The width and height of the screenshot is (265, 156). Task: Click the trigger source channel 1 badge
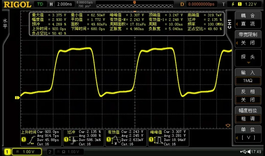pos(240,4)
